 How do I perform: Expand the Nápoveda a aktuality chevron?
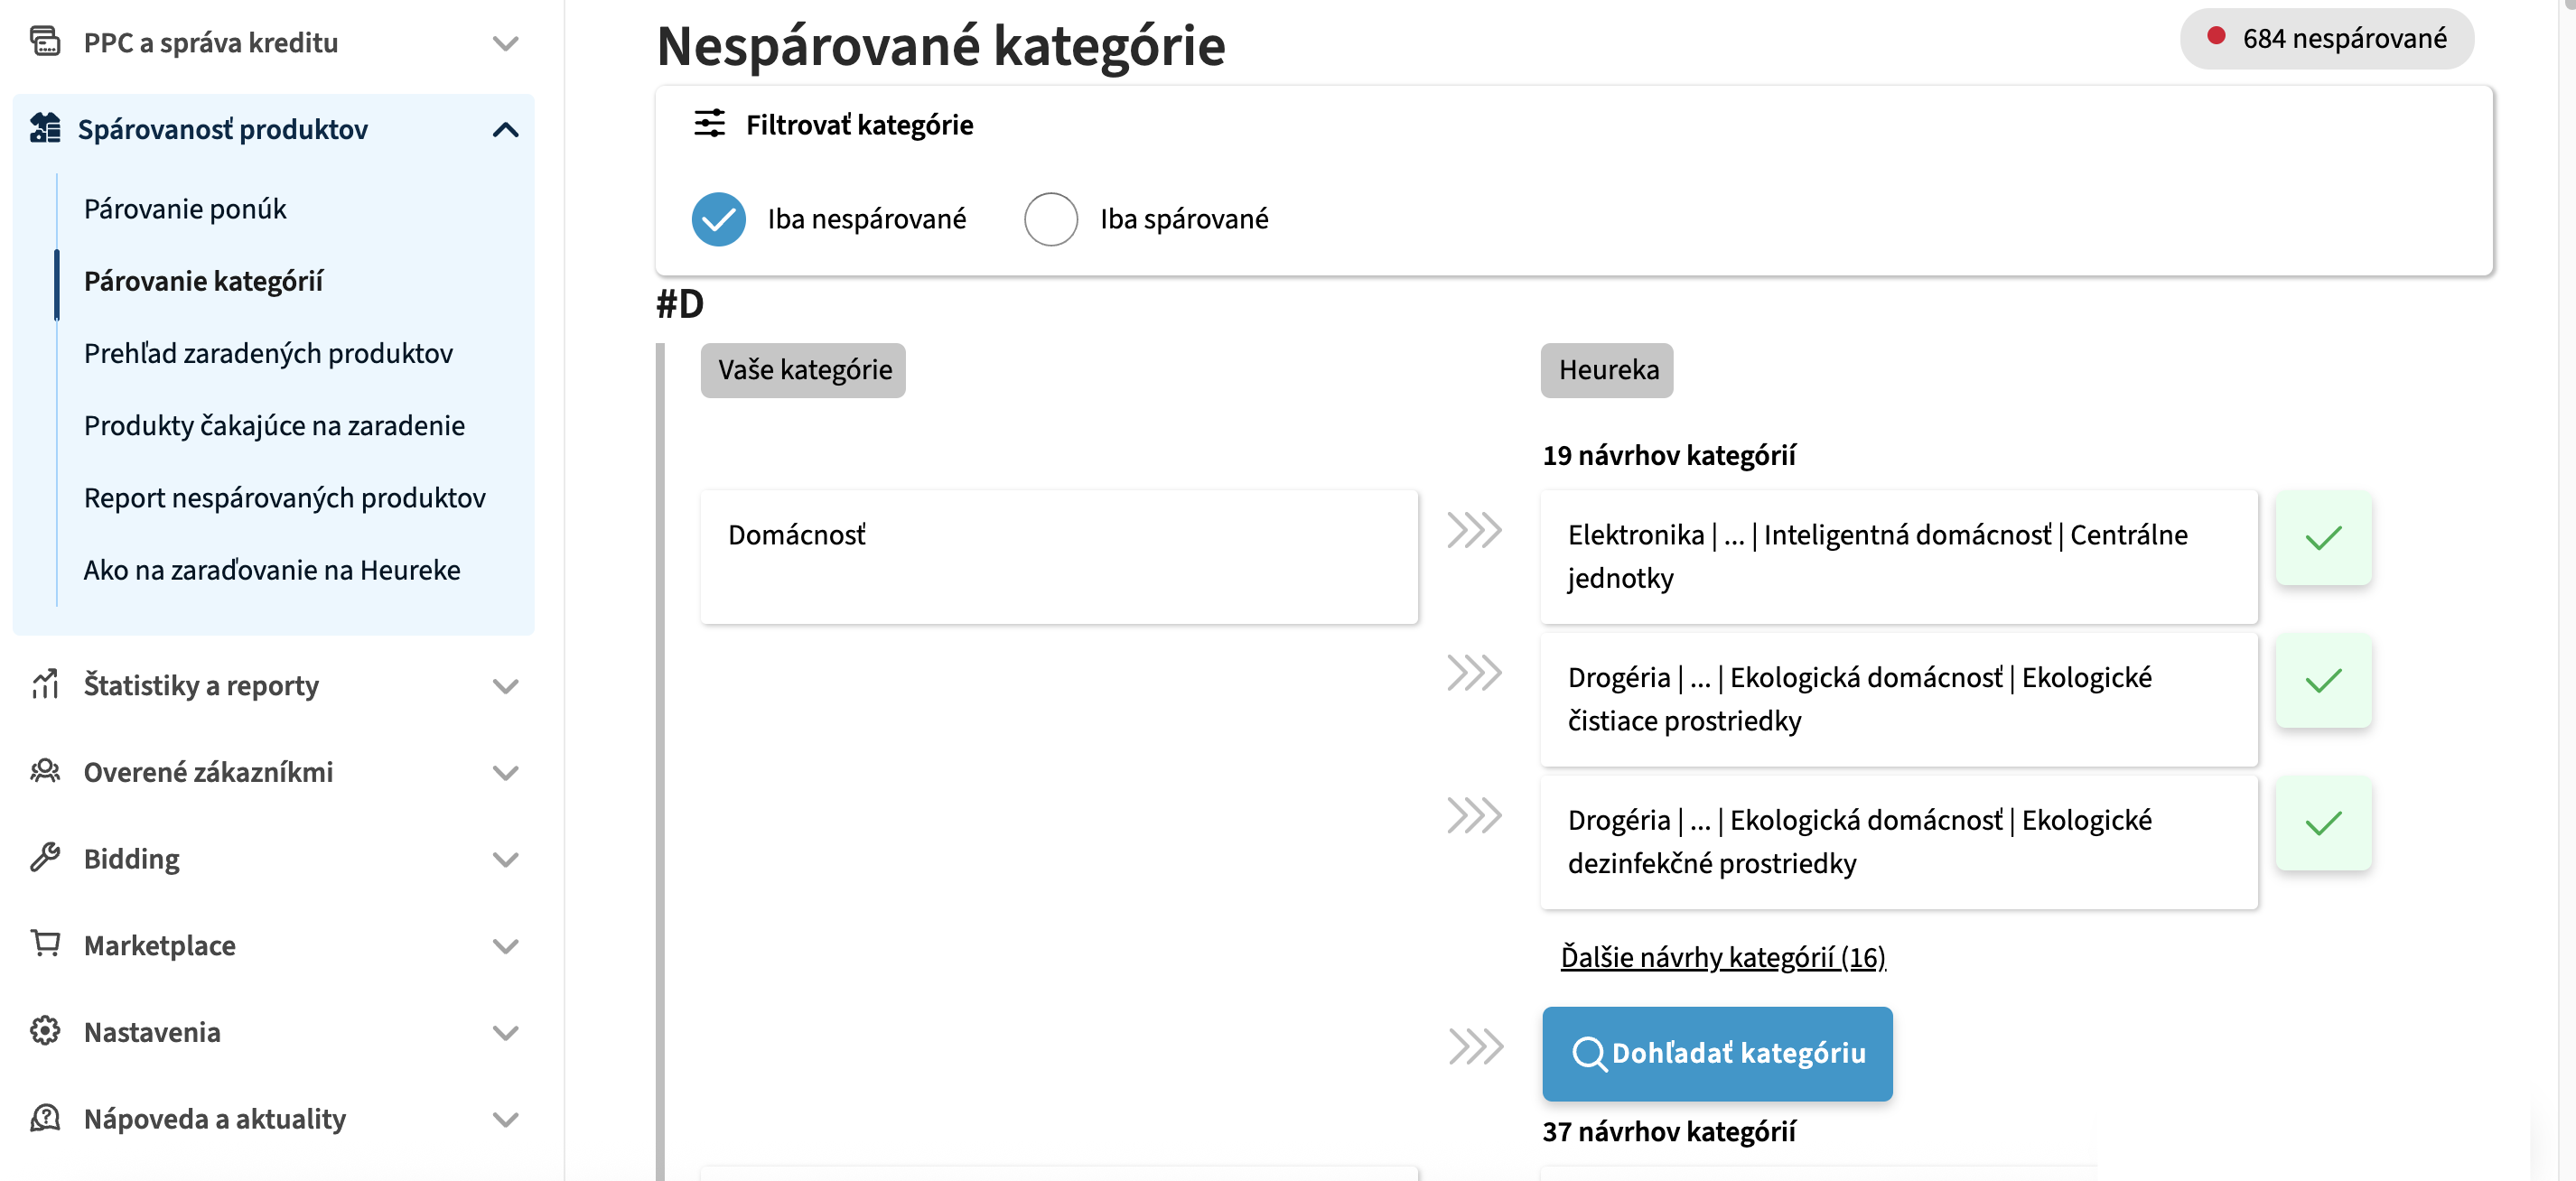[506, 1119]
